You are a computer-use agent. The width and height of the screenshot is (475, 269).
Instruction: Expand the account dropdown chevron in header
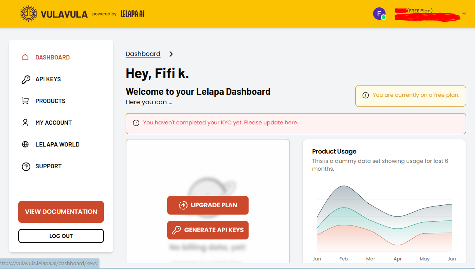point(464,14)
